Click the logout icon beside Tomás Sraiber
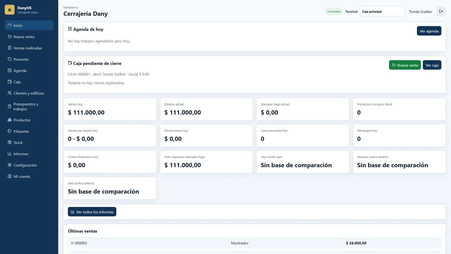 click(x=441, y=11)
